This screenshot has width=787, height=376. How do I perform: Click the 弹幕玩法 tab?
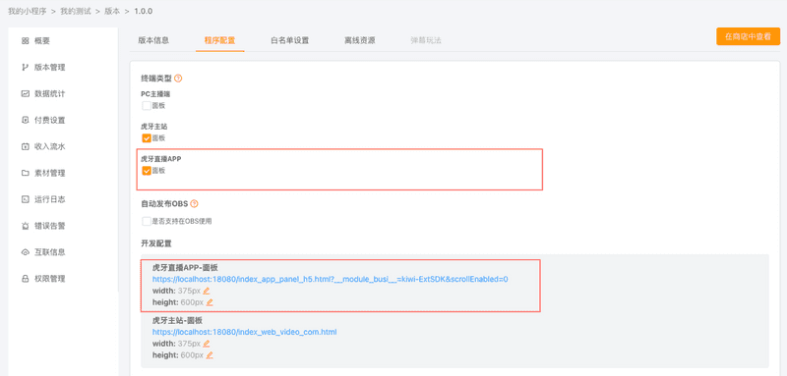point(426,40)
